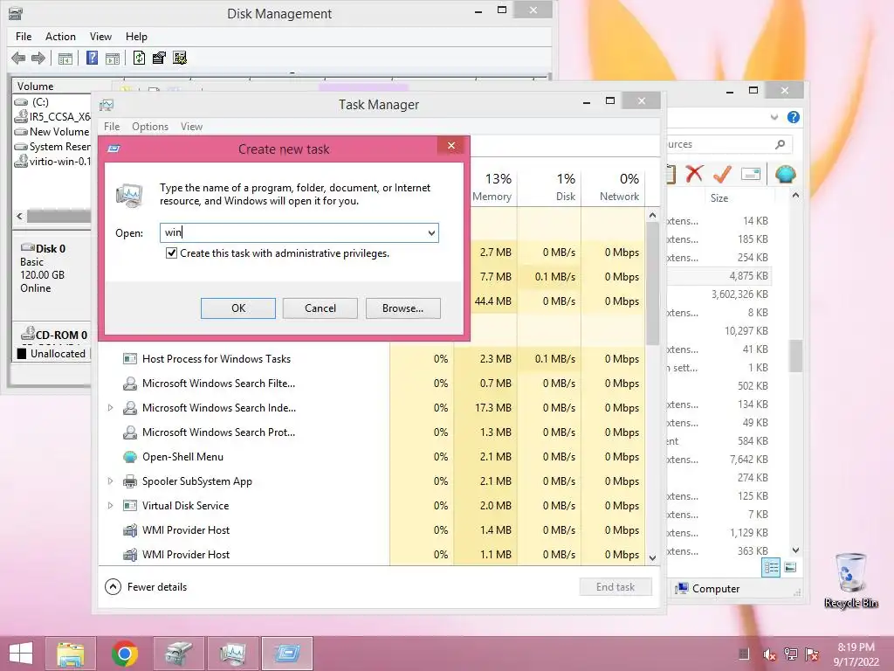The image size is (894, 671).
Task: Expand Microsoft Windows Search Indexer process
Action: click(x=111, y=407)
